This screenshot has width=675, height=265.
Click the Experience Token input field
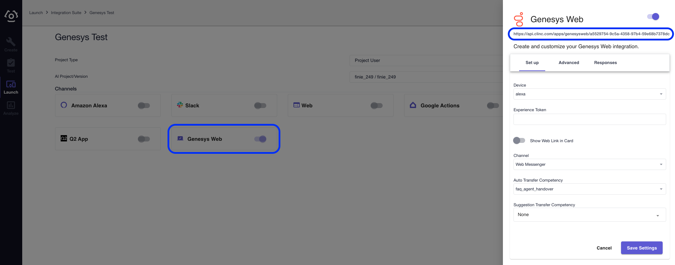[x=590, y=119]
